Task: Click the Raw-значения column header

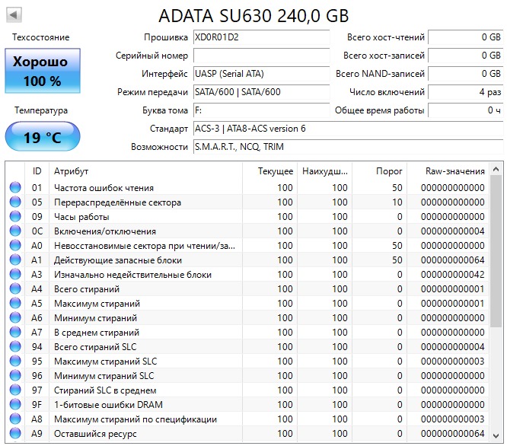Action: [x=455, y=171]
